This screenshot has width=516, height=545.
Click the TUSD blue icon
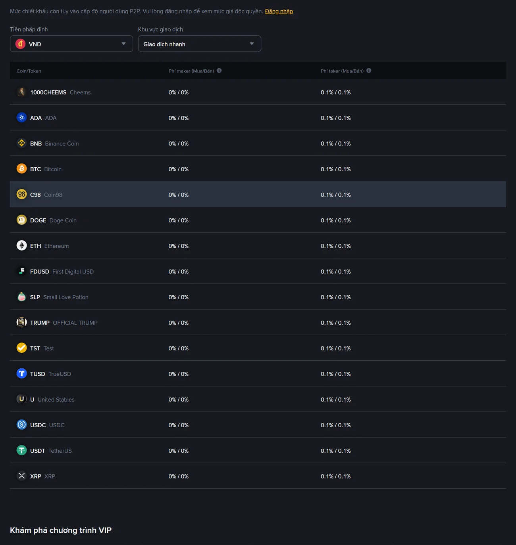[x=21, y=373]
